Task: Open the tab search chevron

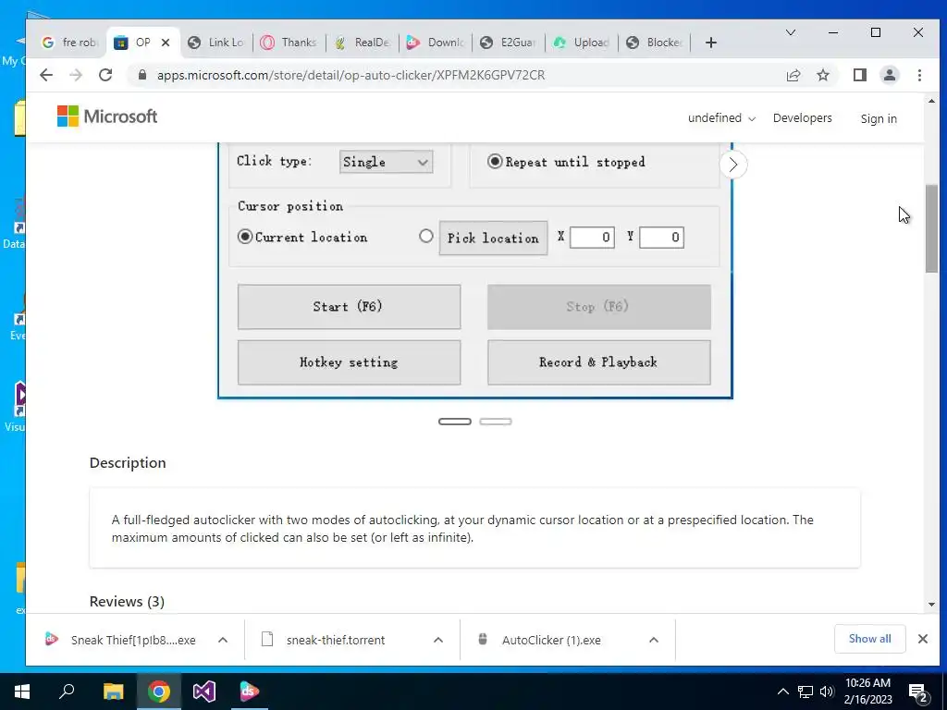Action: (x=790, y=32)
